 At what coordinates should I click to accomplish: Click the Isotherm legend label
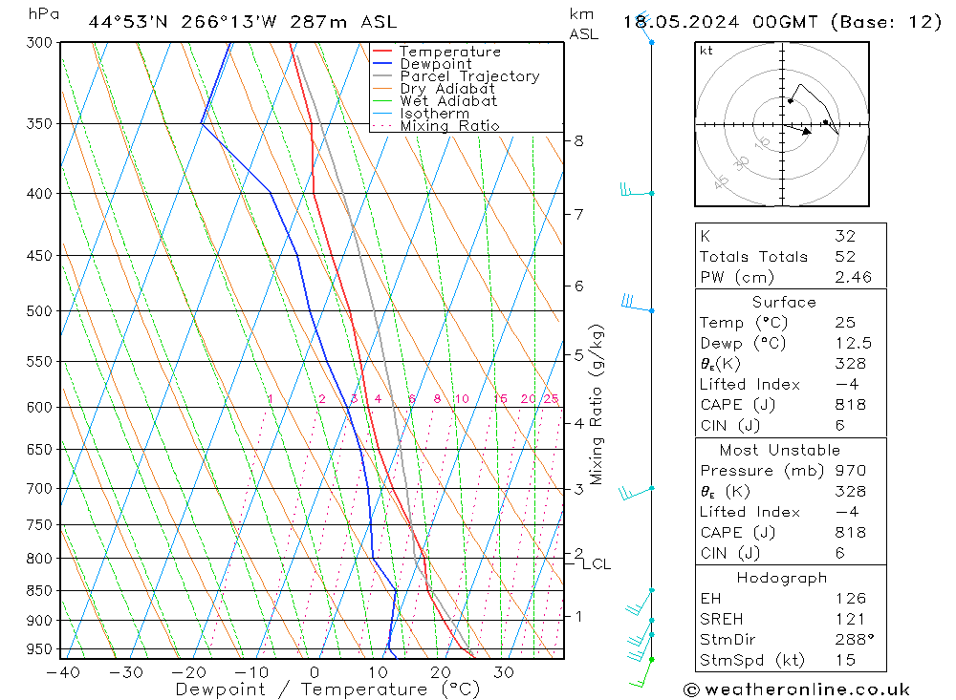(x=434, y=114)
